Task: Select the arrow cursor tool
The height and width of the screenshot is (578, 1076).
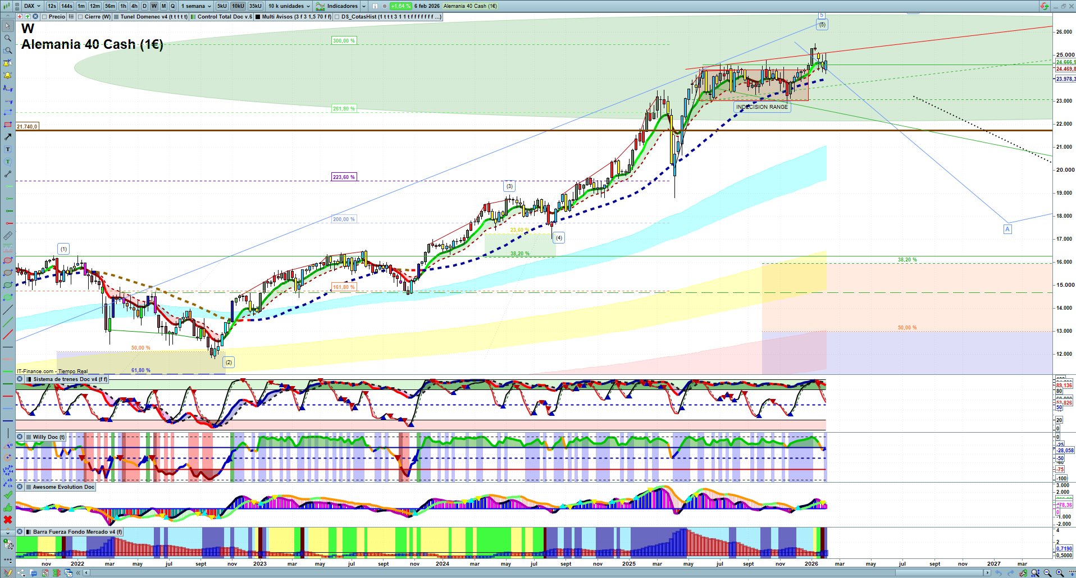Action: pyautogui.click(x=8, y=26)
